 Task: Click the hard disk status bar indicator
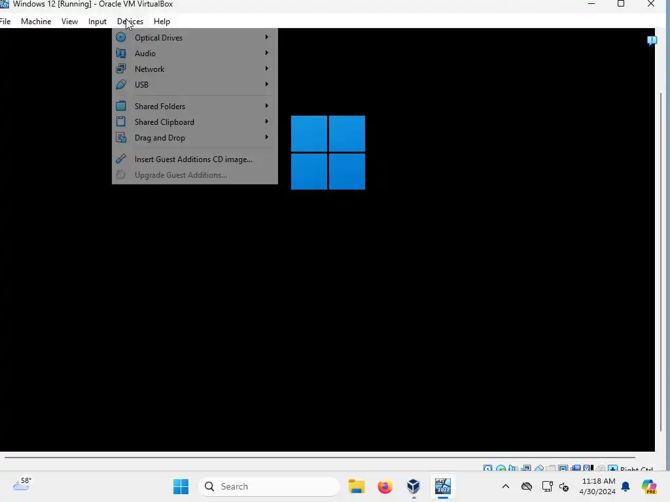click(488, 468)
